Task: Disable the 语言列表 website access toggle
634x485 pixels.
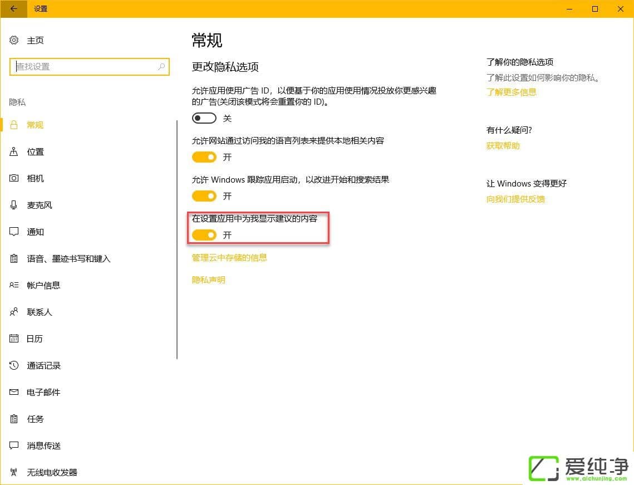Action: click(x=204, y=157)
